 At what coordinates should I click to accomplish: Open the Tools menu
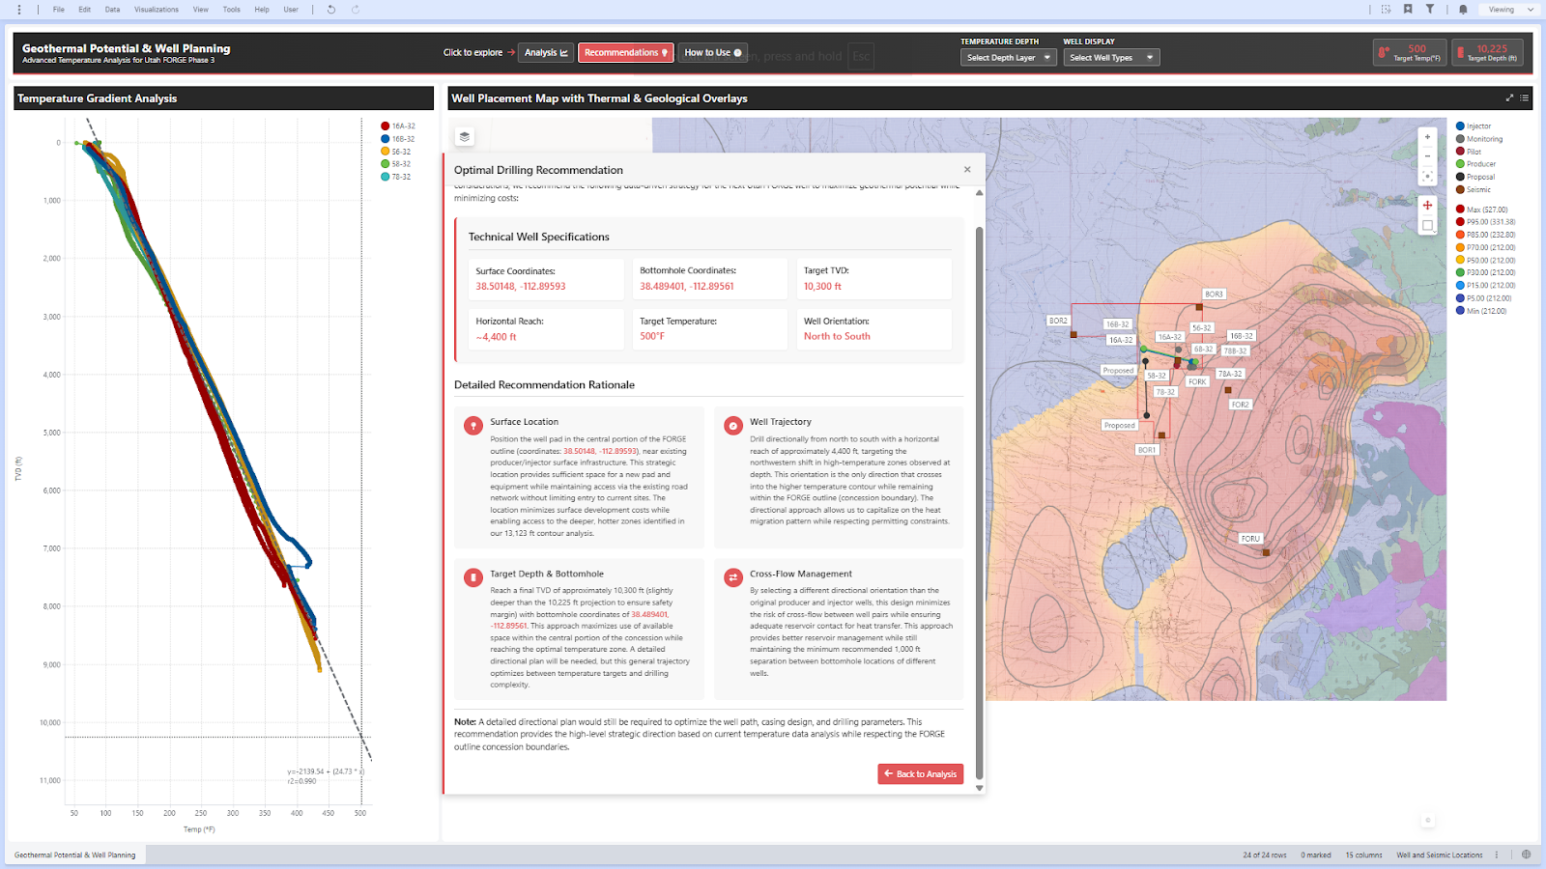click(232, 10)
